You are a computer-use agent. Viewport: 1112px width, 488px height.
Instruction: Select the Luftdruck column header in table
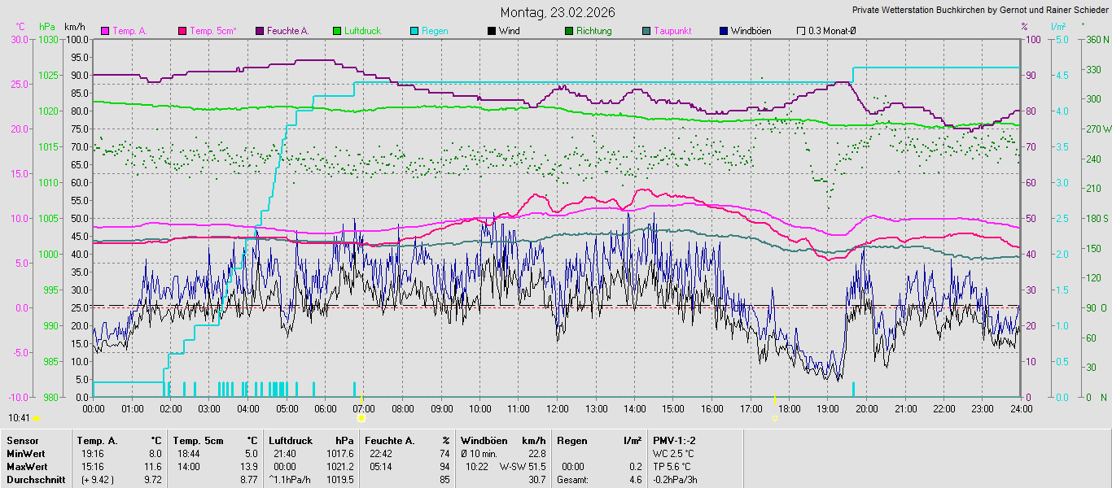290,441
